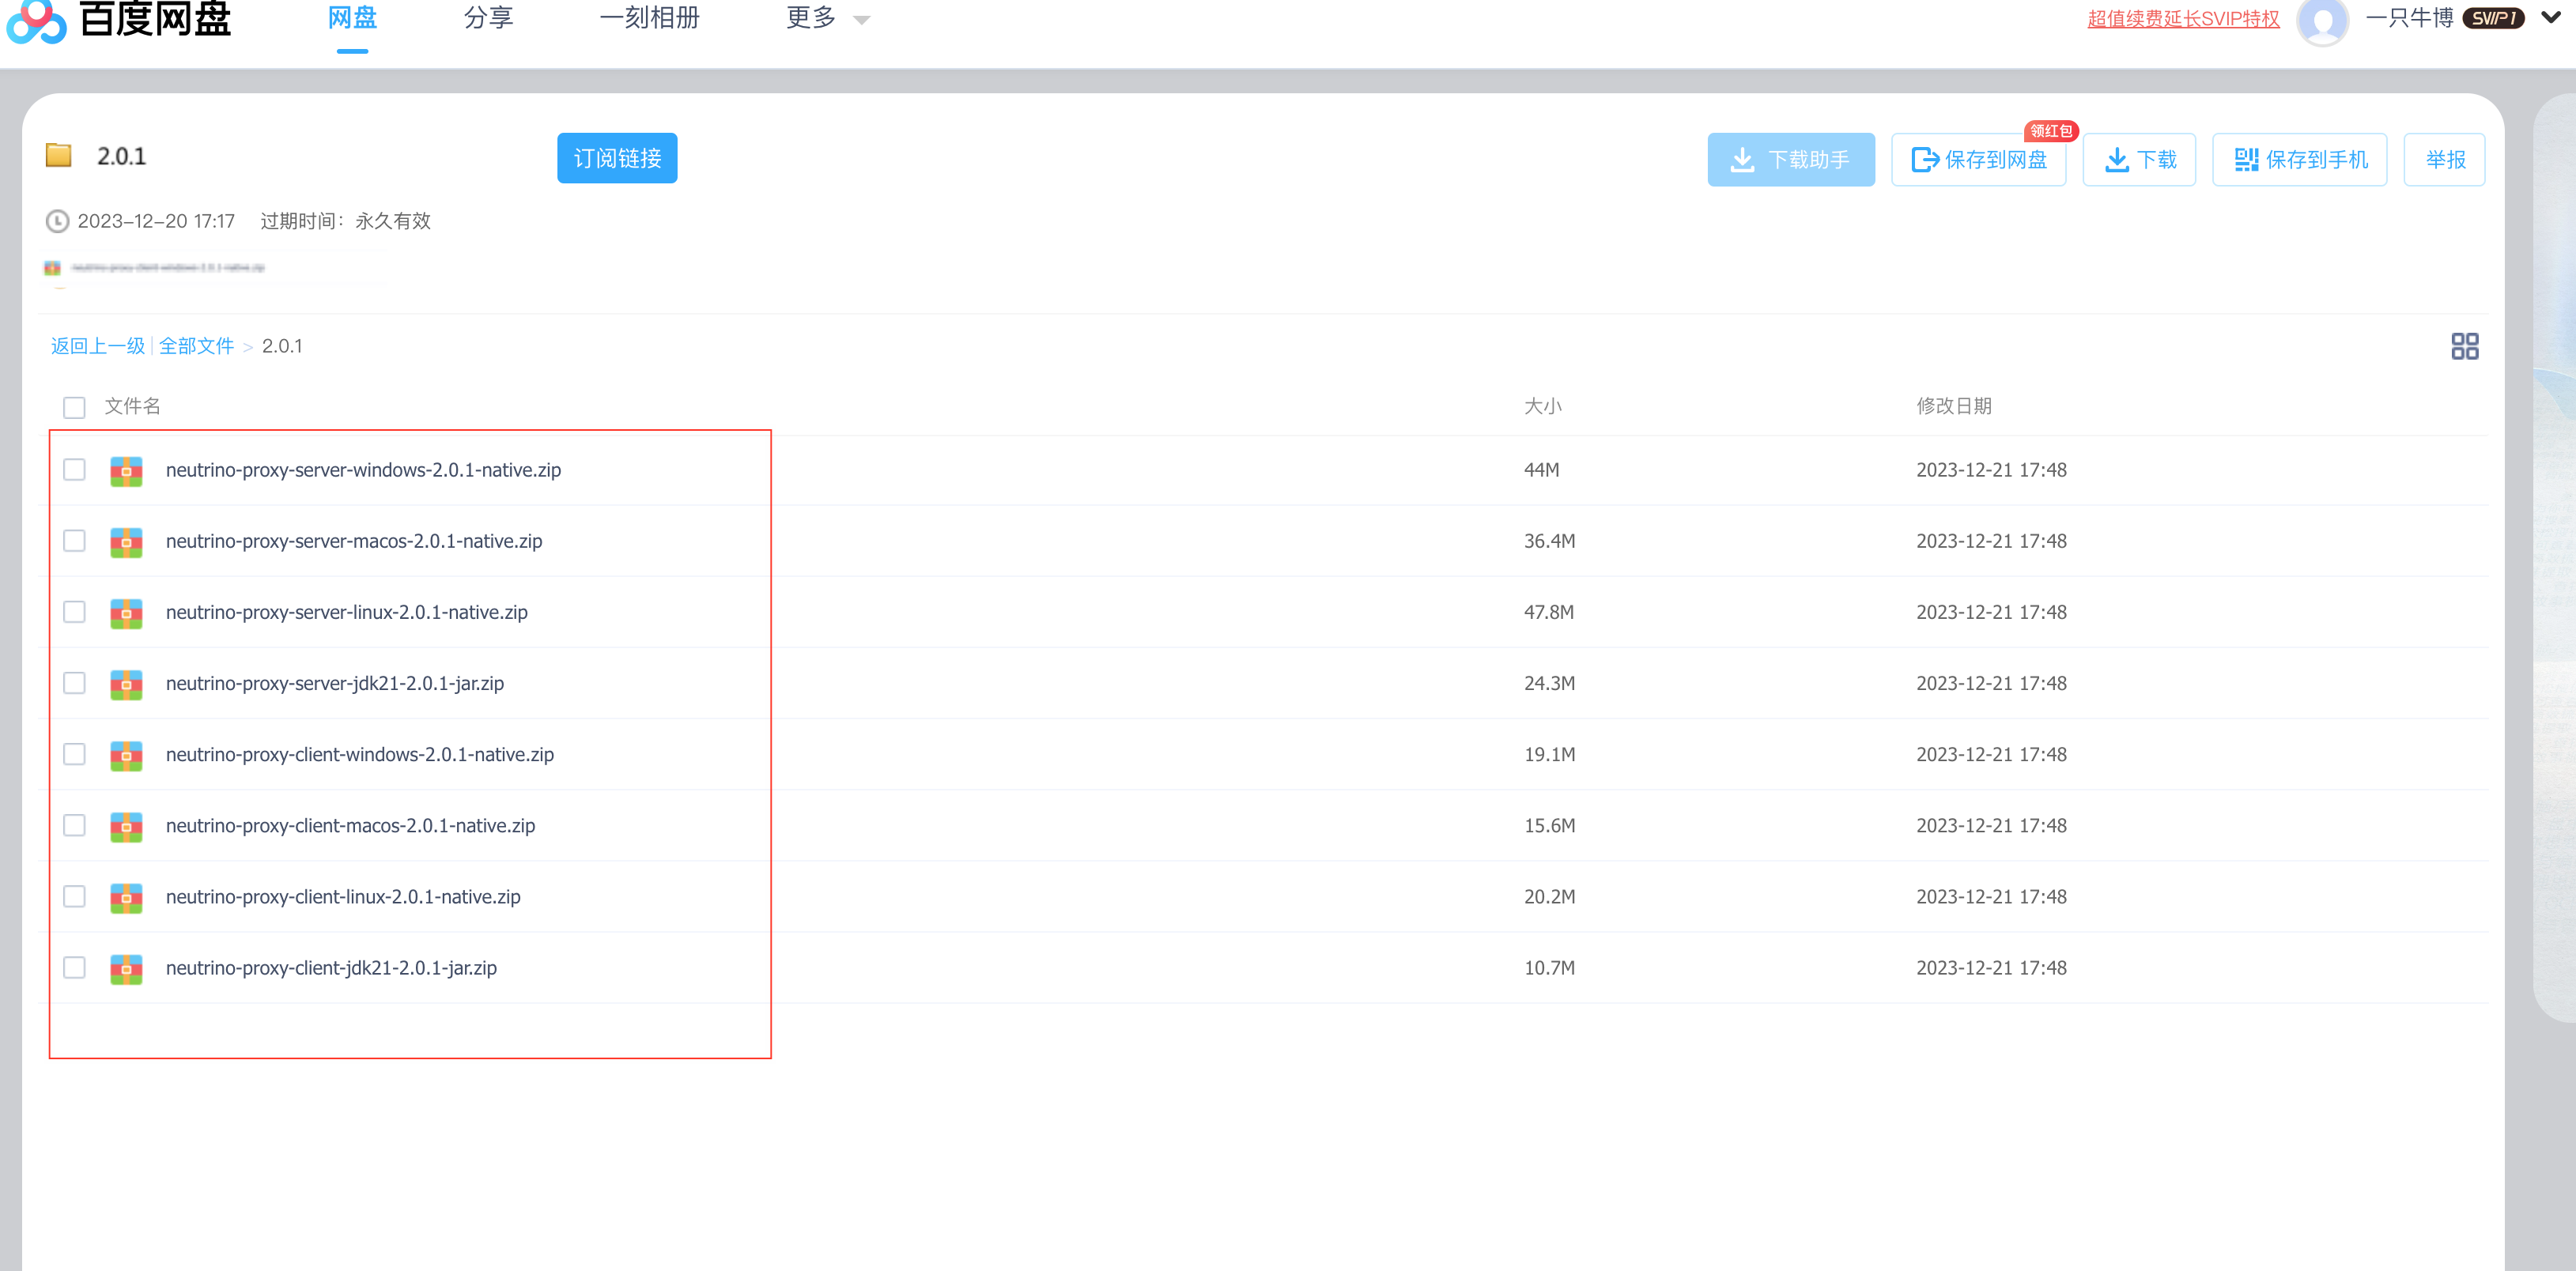Screen dimensions: 2576x1271
Task: Click the 2.0.1 folder icon
Action: pos(59,155)
